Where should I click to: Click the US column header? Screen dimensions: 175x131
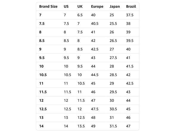click(66, 7)
